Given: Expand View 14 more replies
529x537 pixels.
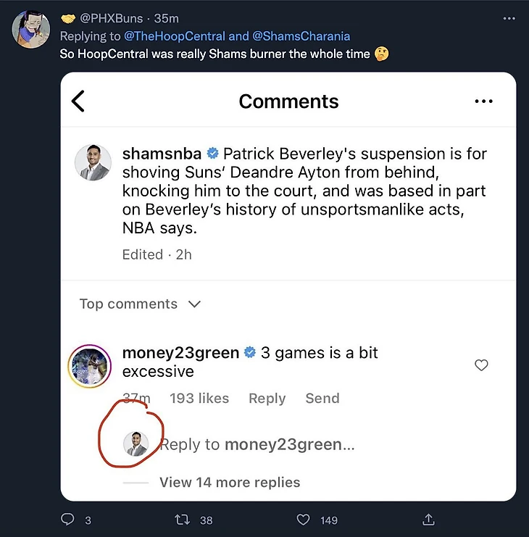Looking at the screenshot, I should [229, 482].
